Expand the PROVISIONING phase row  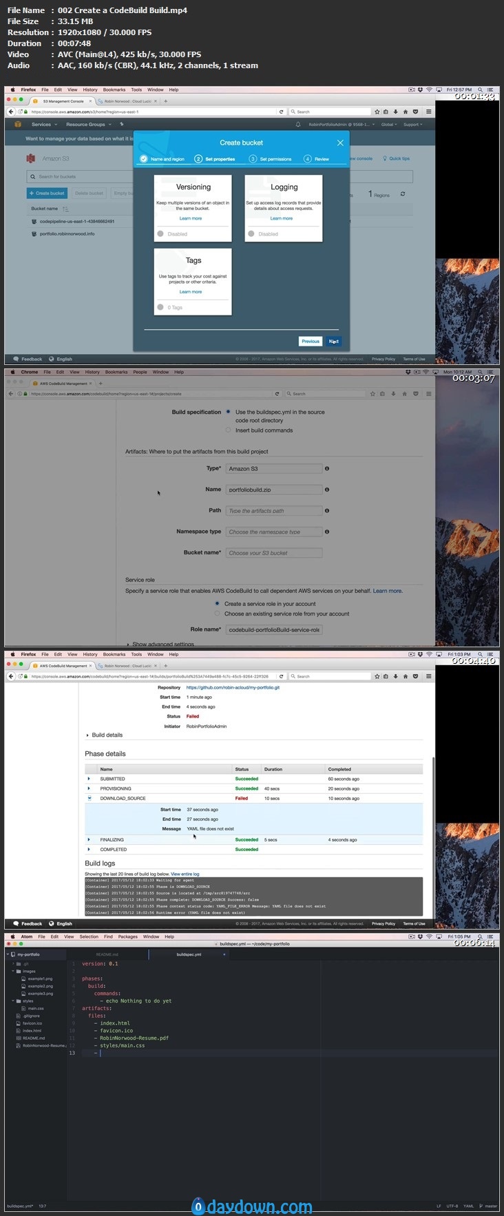click(x=89, y=788)
